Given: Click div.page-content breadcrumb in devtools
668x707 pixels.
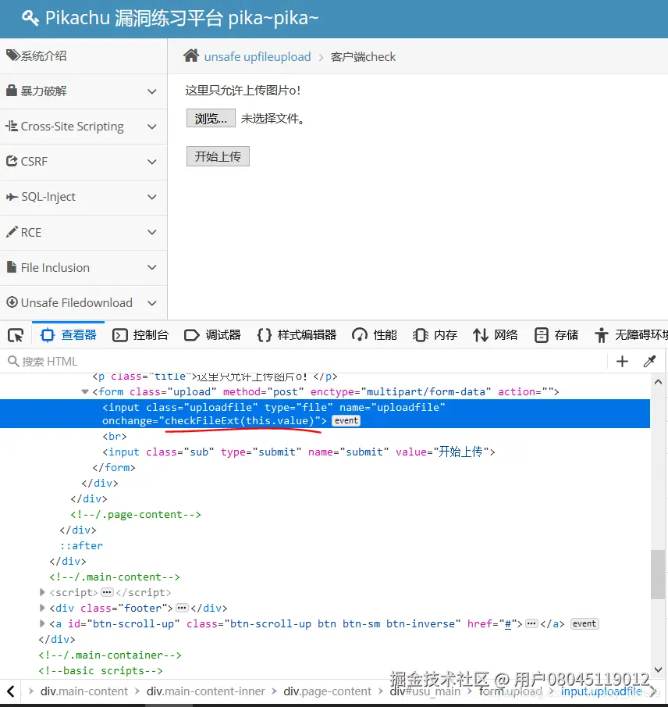Looking at the screenshot, I should tap(328, 691).
